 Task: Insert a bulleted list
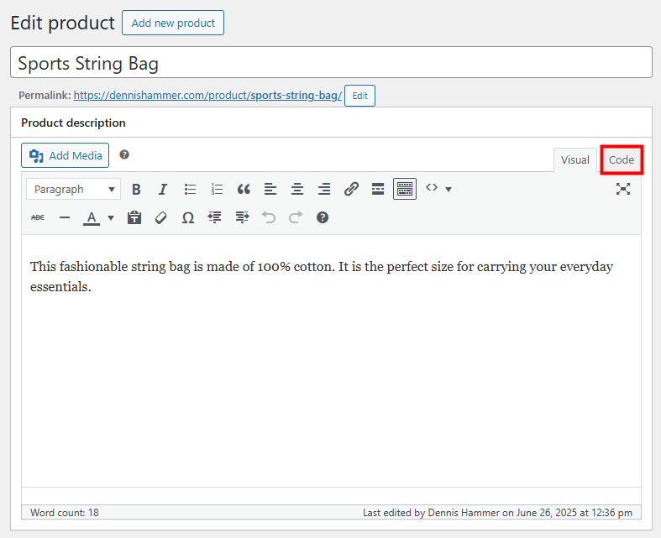click(191, 190)
